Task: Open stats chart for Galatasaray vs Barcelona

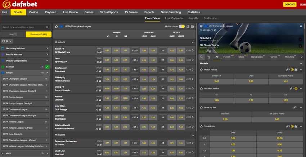Action: pos(100,71)
